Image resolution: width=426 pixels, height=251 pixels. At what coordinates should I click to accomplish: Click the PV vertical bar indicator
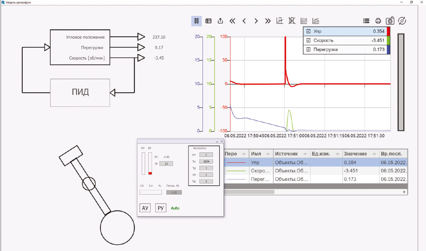pyautogui.click(x=143, y=163)
